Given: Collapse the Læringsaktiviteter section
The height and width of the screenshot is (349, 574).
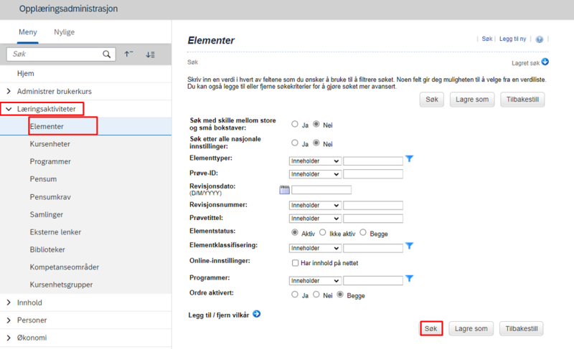Looking at the screenshot, I should pos(9,109).
